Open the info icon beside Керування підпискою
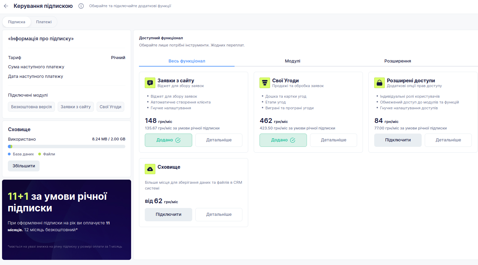The height and width of the screenshot is (265, 478). (x=81, y=6)
